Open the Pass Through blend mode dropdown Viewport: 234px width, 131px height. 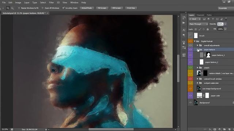pos(198,24)
